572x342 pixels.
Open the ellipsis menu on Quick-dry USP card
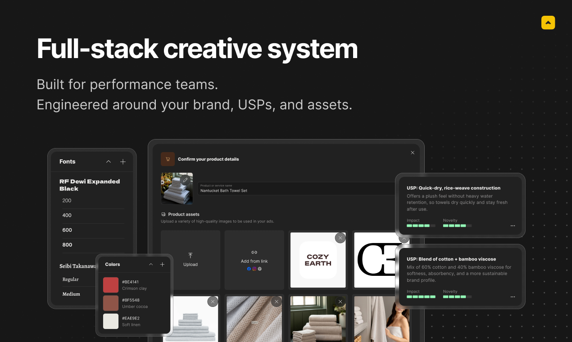point(513,225)
